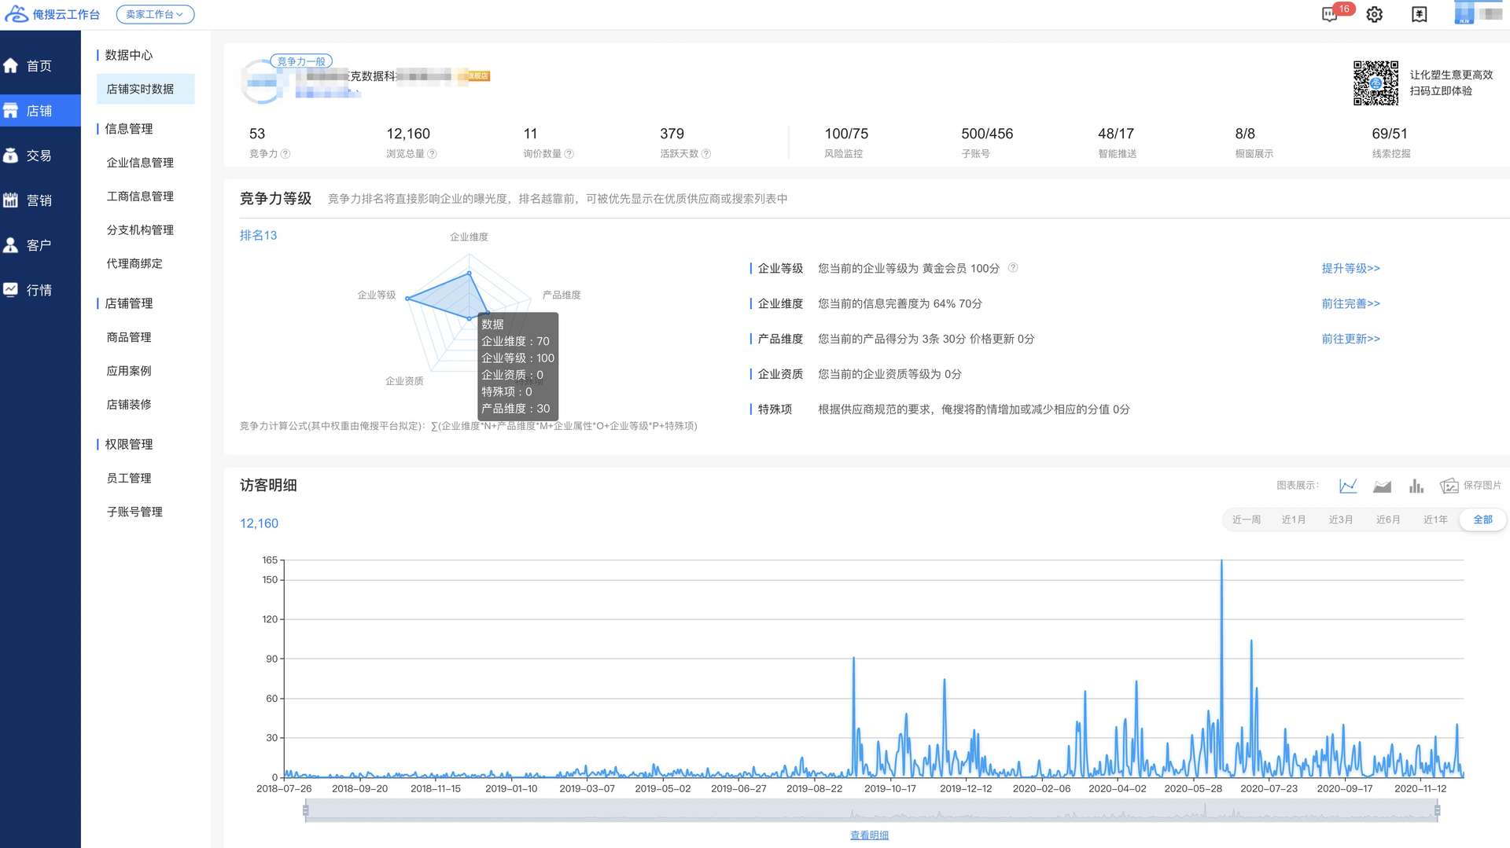Click help icon beside 黄金会员 100分
The height and width of the screenshot is (848, 1510).
pyautogui.click(x=1013, y=268)
